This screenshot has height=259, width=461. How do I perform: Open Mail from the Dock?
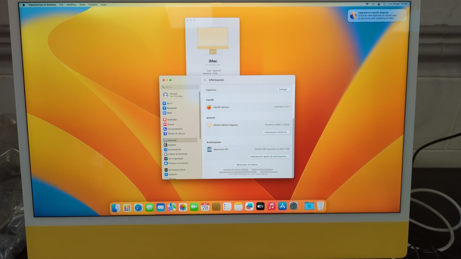pyautogui.click(x=160, y=207)
